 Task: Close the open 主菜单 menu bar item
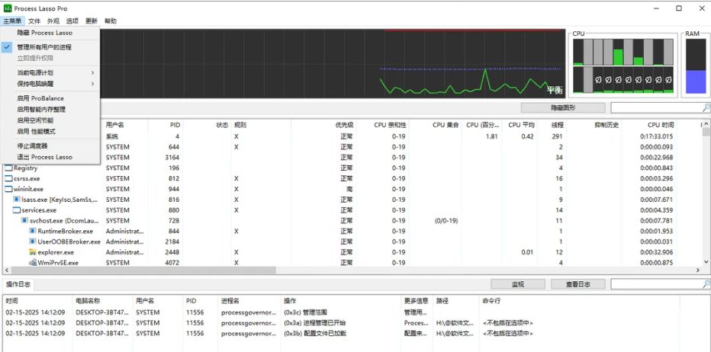12,21
